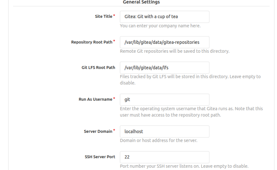Click the "Run As Username" label
Viewport: 277px width, 170px height.
point(95,99)
